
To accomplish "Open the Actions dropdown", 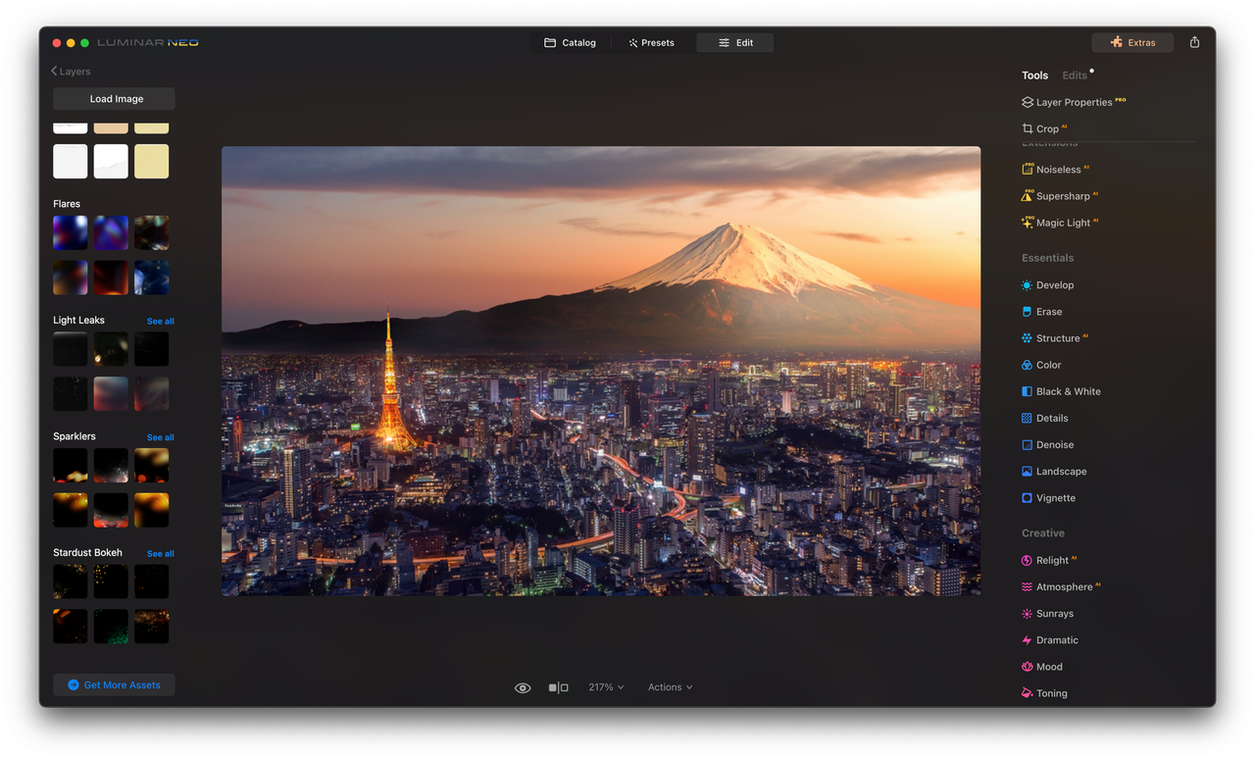I will [x=669, y=687].
